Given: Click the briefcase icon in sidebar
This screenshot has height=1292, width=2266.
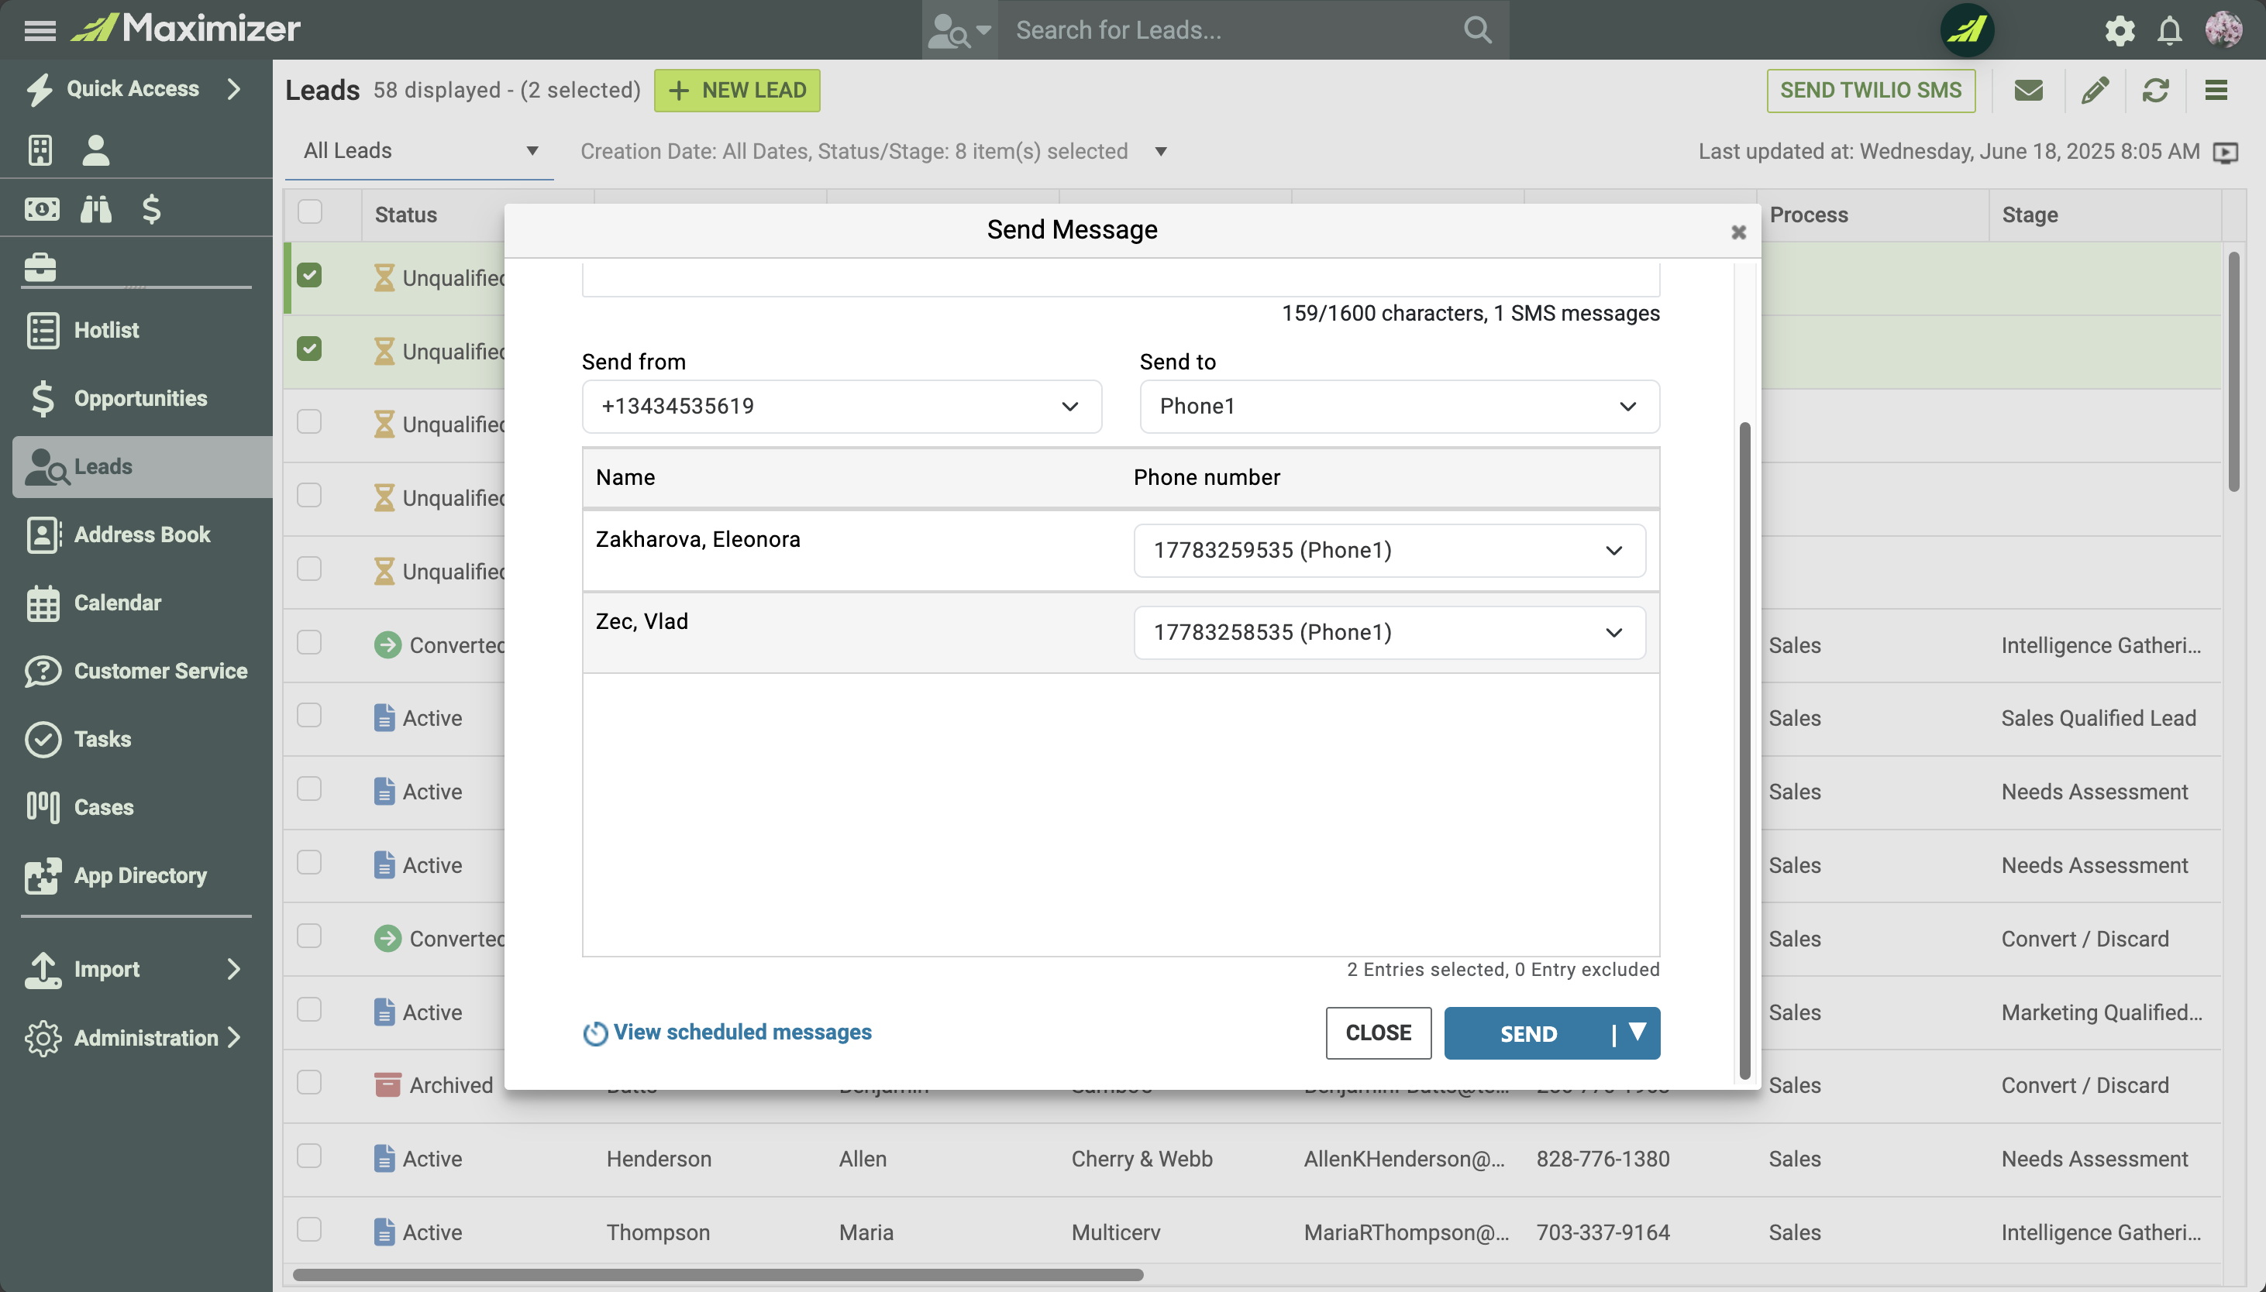Looking at the screenshot, I should coord(40,266).
